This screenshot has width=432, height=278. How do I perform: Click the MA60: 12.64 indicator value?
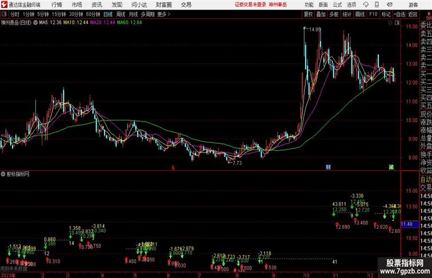(x=130, y=23)
